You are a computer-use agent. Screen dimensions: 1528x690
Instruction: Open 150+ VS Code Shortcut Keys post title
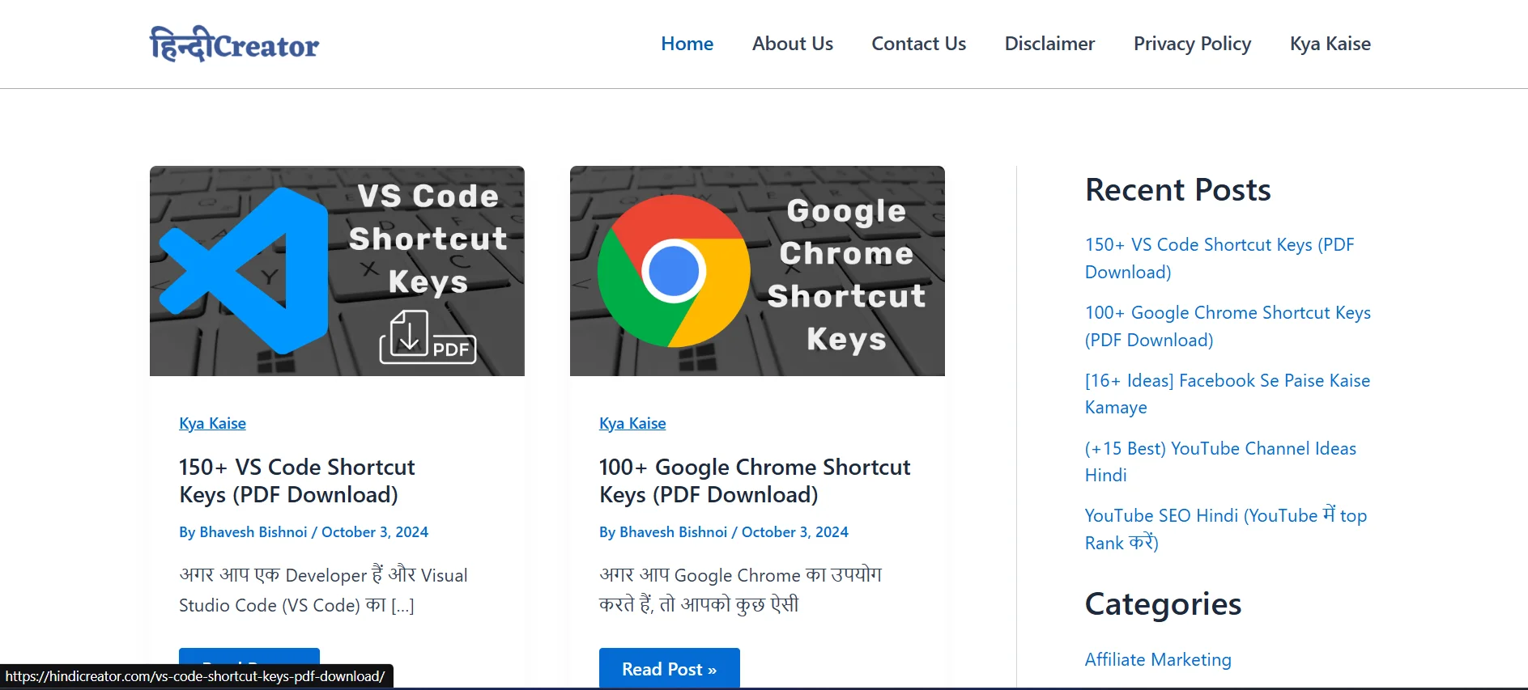[296, 480]
